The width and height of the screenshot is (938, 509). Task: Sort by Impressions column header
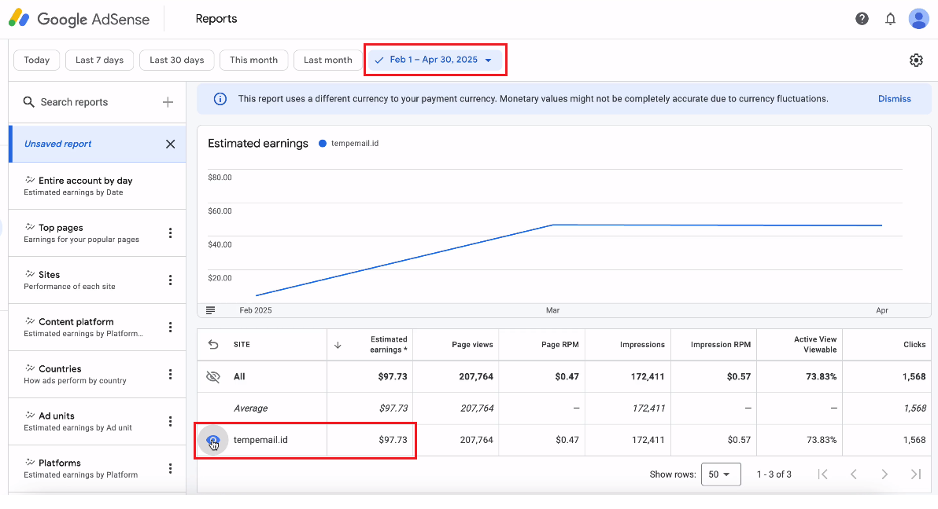point(642,345)
